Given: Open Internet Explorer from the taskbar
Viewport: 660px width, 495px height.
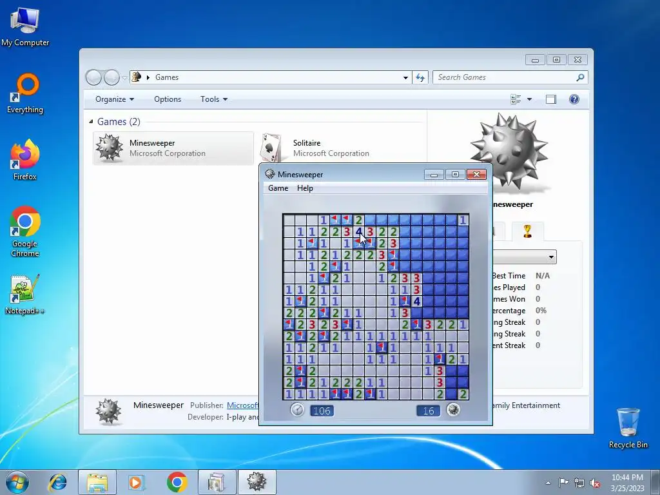Looking at the screenshot, I should 57,482.
